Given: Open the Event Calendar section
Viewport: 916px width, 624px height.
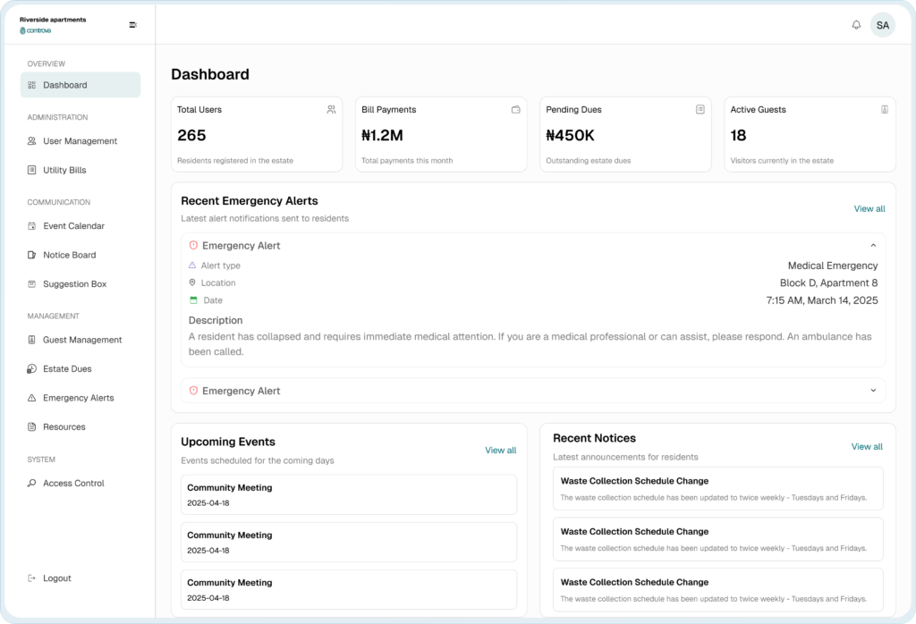Looking at the screenshot, I should coord(73,226).
